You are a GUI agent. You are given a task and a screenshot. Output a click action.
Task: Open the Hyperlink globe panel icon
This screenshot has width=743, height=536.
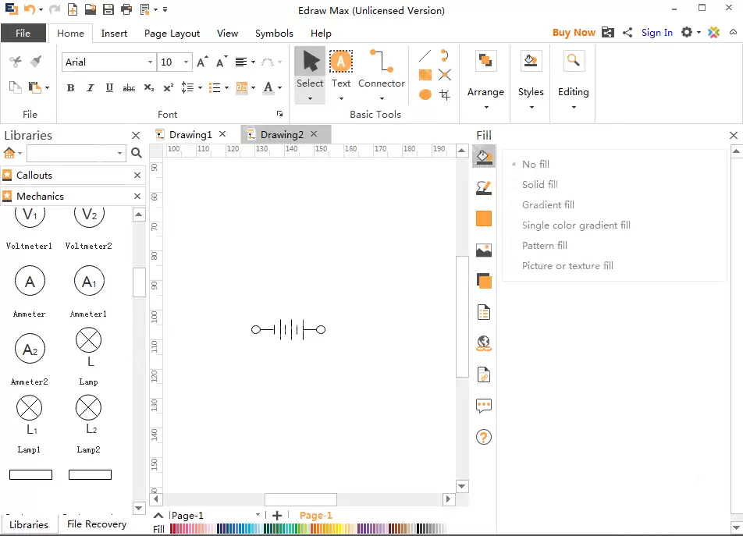[484, 343]
